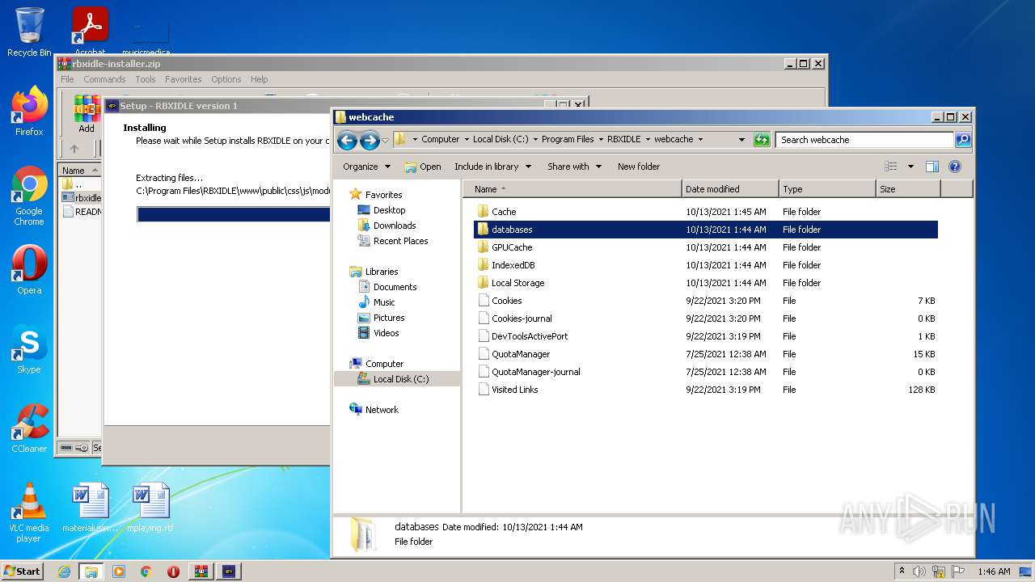
Task: Click in the Search webcache field
Action: tap(864, 140)
